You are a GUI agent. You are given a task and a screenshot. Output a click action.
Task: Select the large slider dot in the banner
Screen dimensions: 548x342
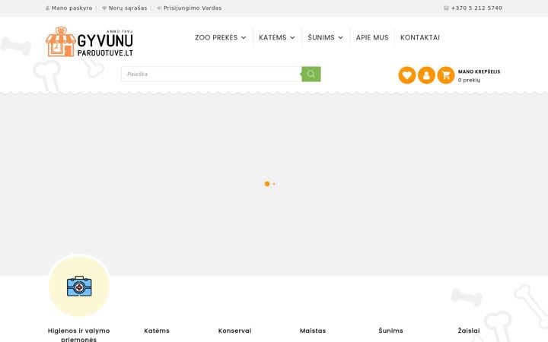267,184
